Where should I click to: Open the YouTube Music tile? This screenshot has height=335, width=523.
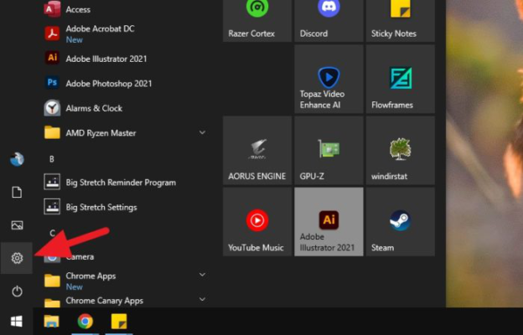[257, 222]
